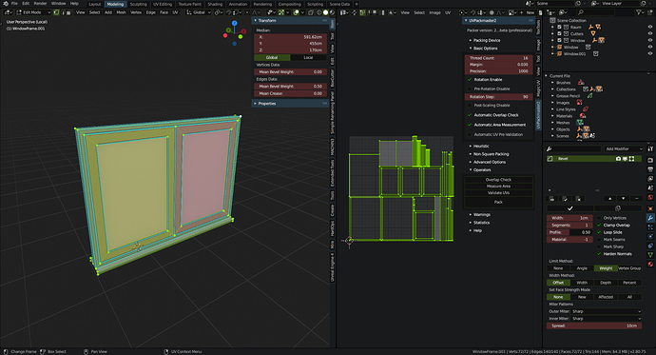Adjust the bevel Profile slider

tap(569, 232)
